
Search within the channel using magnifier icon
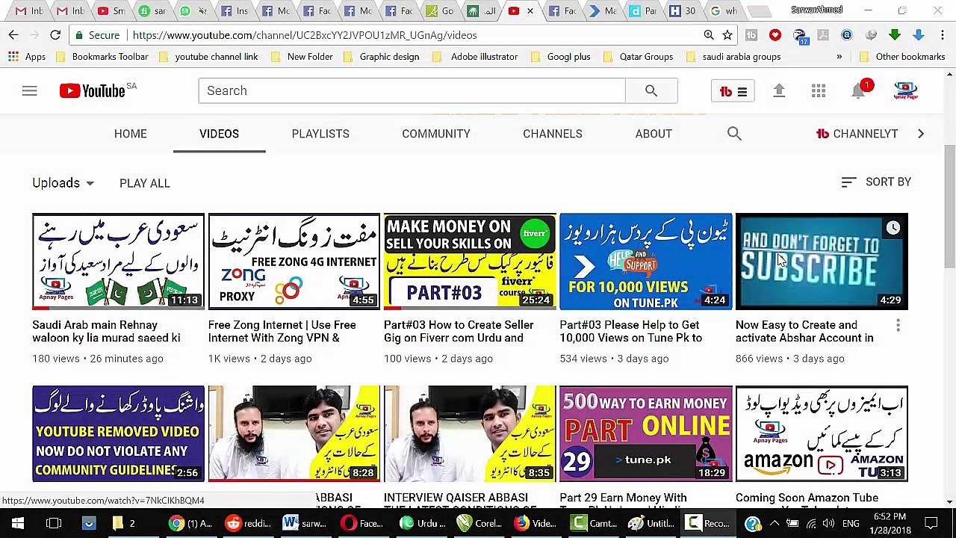click(x=734, y=134)
